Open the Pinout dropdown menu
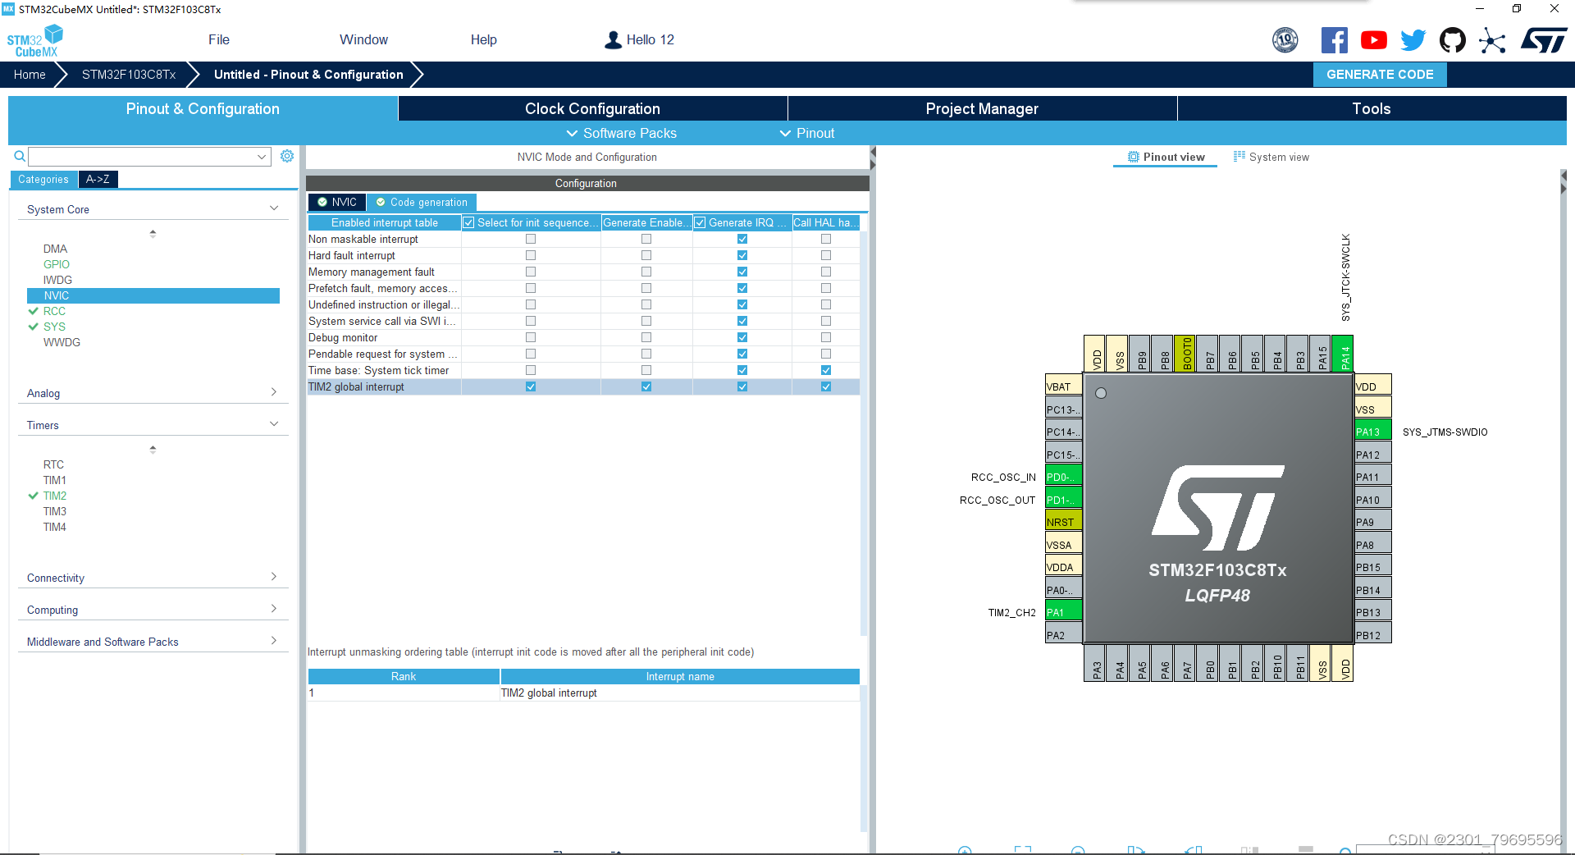1575x855 pixels. pos(806,133)
